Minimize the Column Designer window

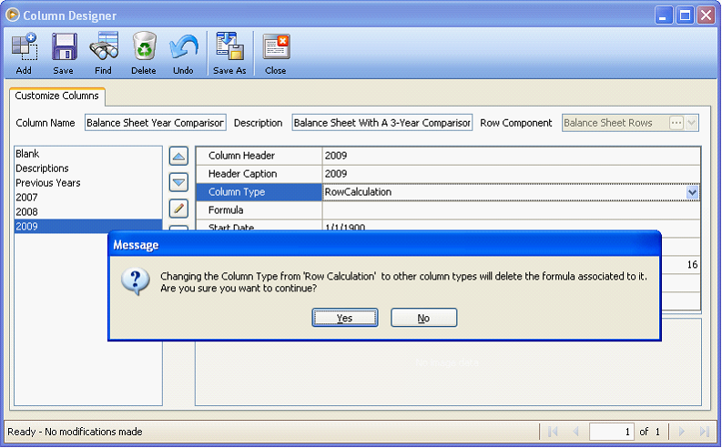point(663,15)
